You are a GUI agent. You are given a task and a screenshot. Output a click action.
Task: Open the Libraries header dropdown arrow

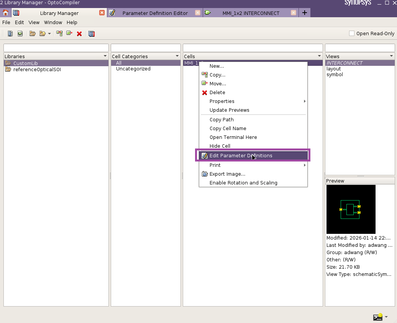(x=105, y=56)
